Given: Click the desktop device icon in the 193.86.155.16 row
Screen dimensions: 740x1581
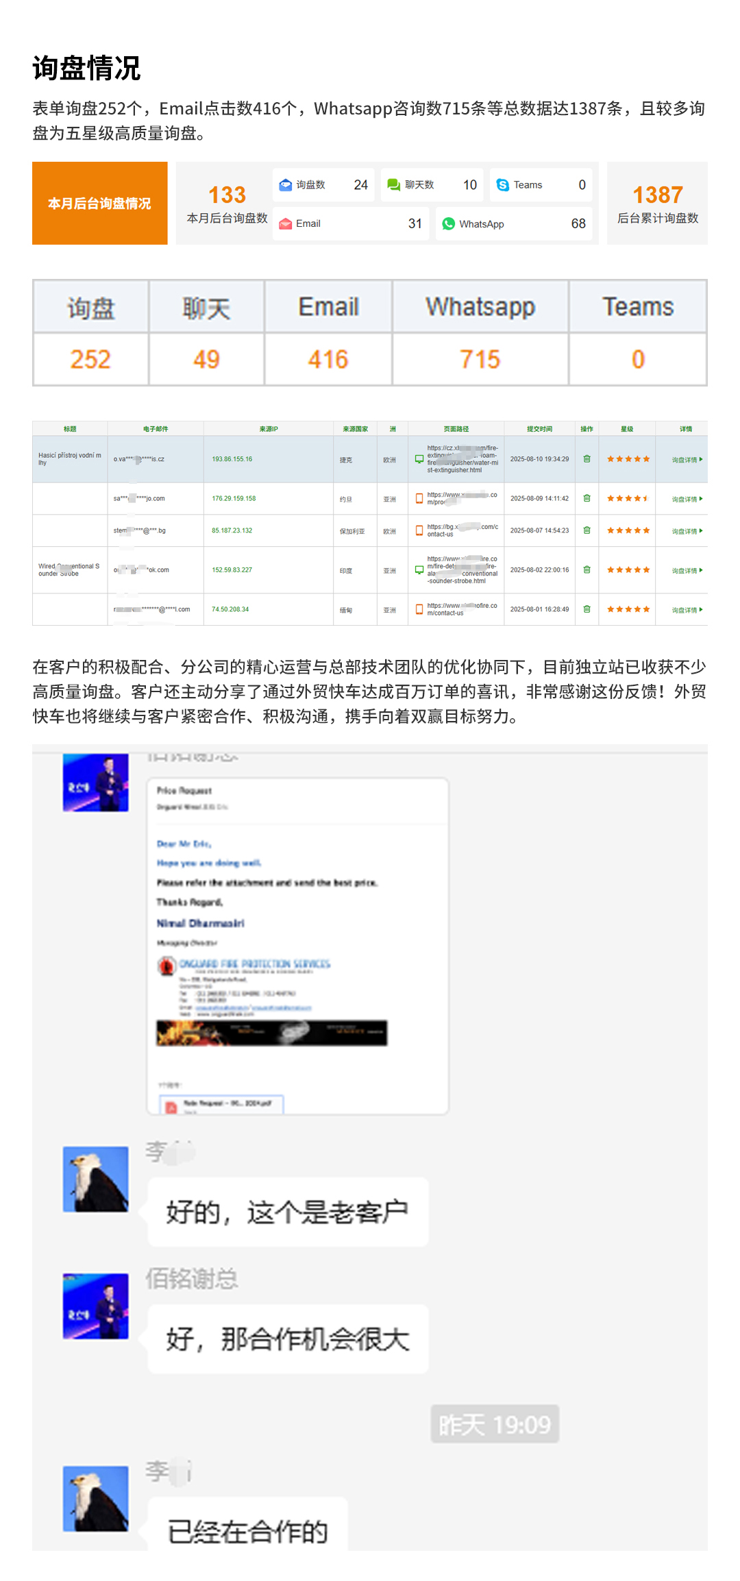Looking at the screenshot, I should (419, 459).
